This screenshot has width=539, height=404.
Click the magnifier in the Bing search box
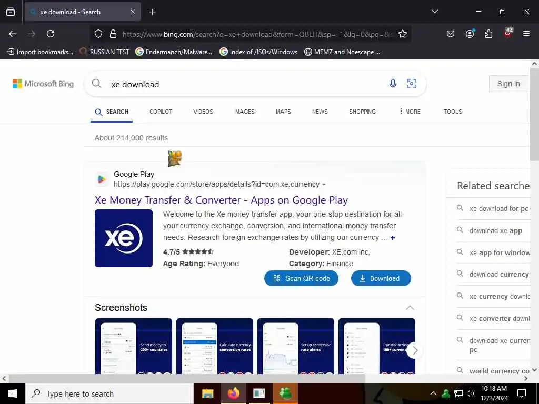(x=97, y=84)
